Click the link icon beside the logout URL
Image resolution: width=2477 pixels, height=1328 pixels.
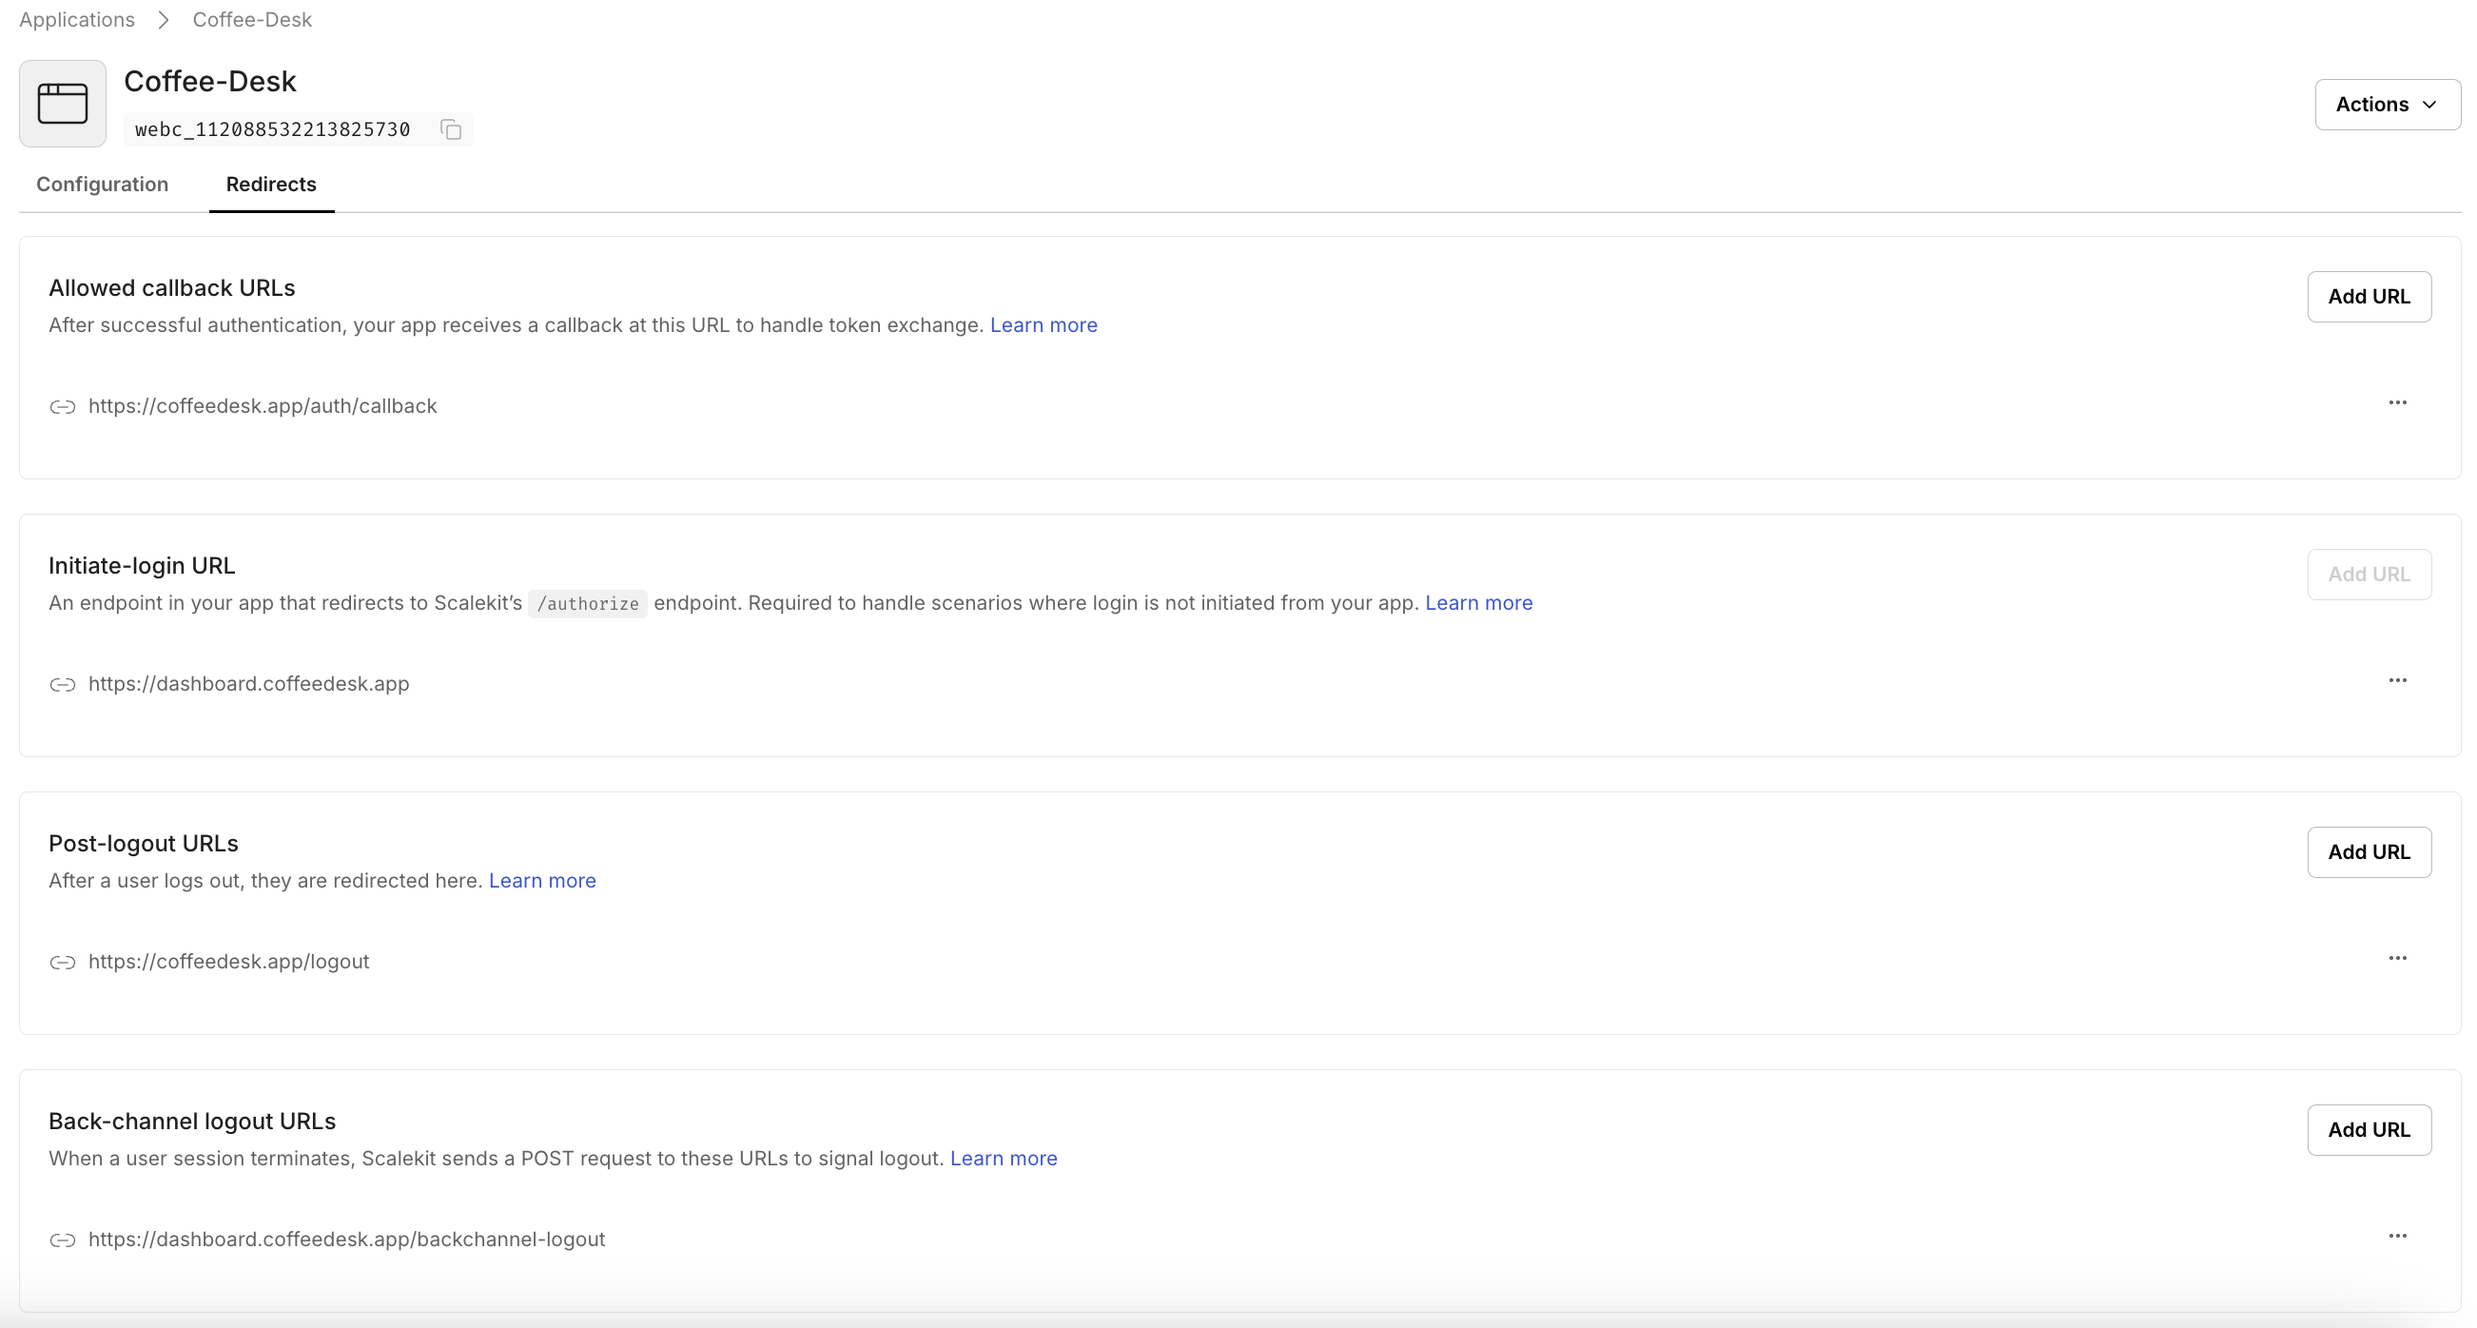tap(64, 962)
